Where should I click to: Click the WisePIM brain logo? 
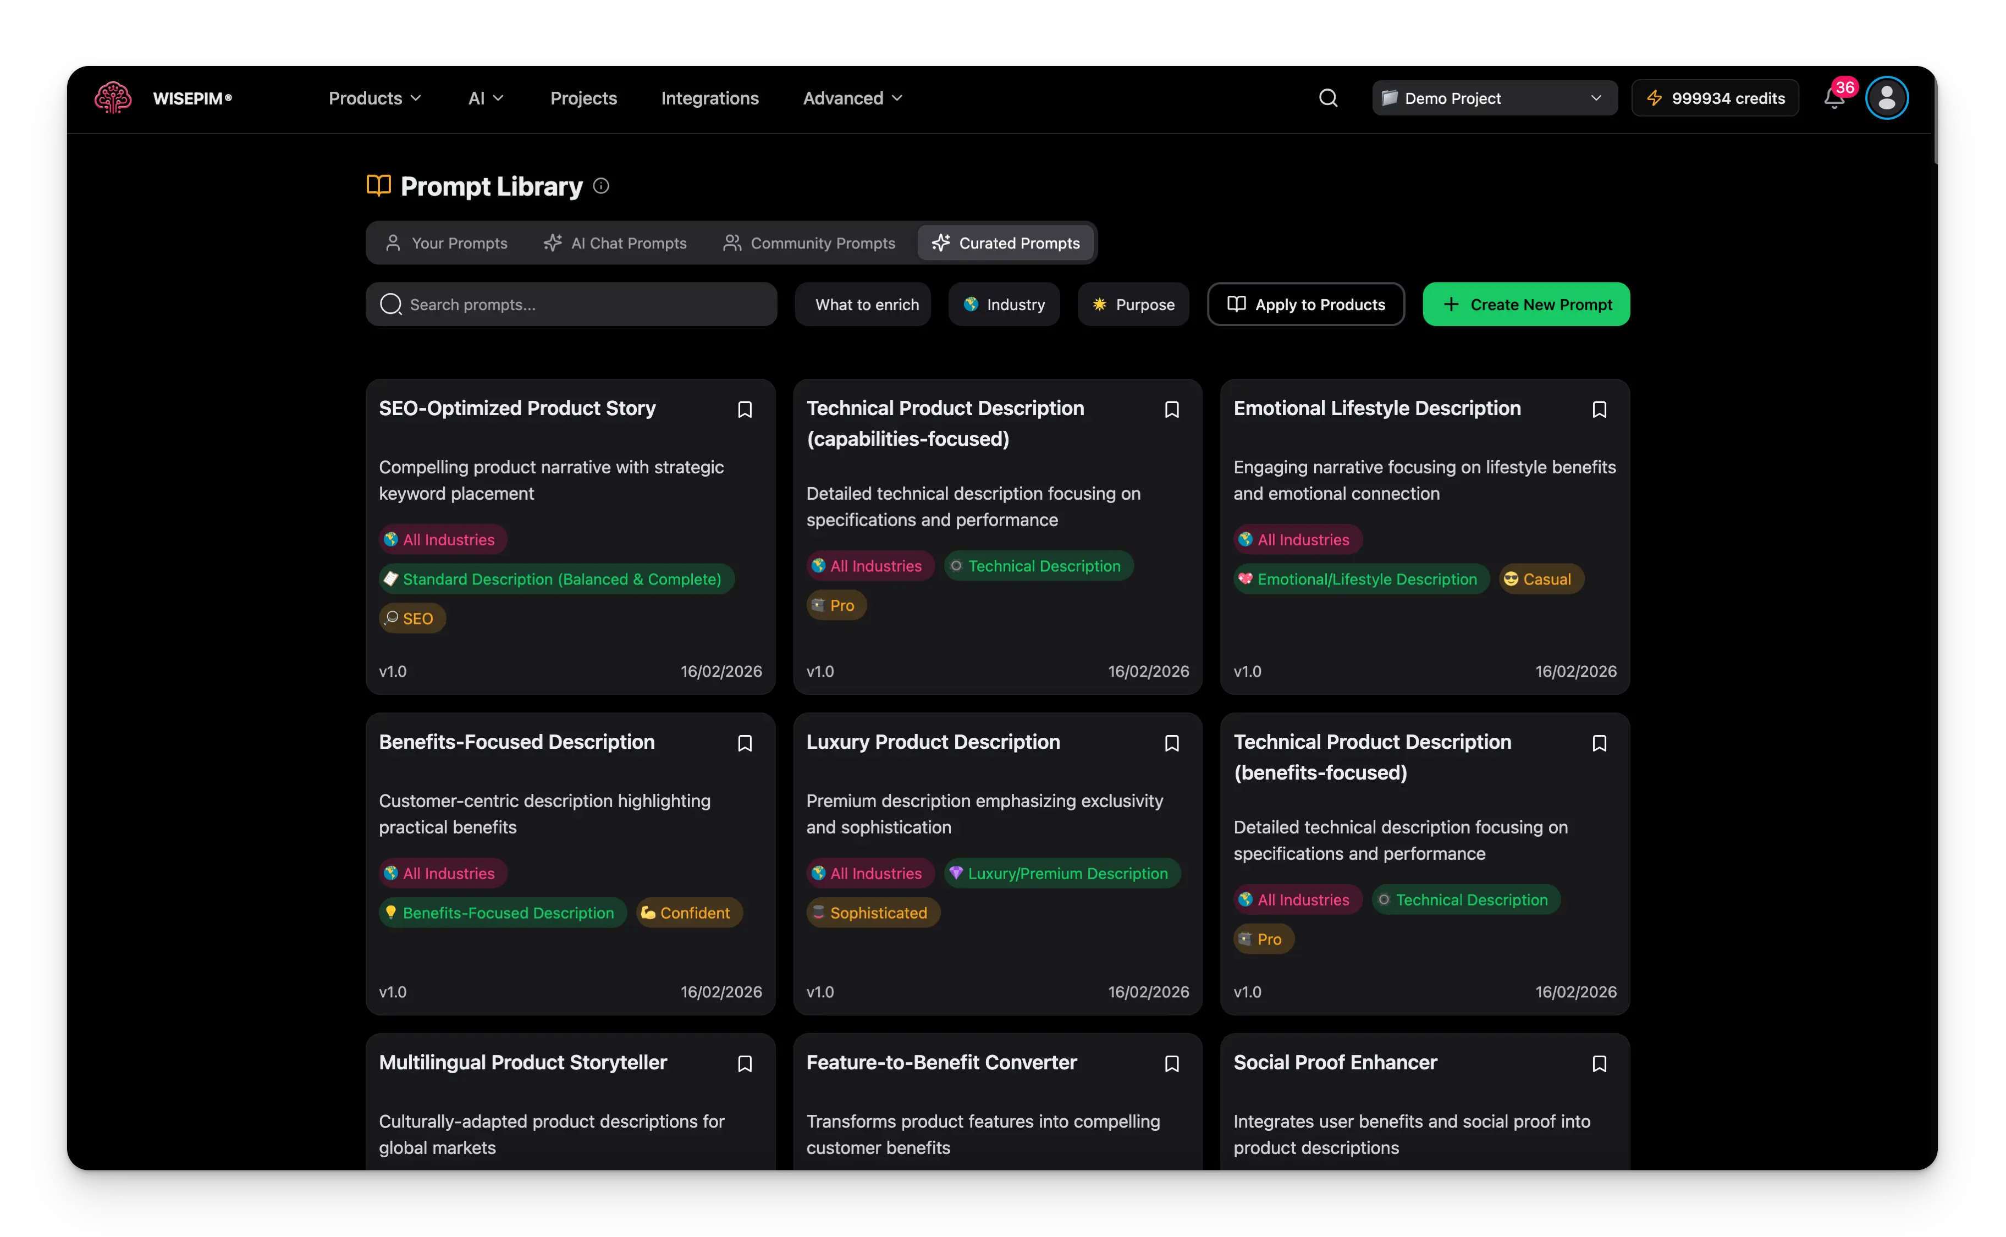[113, 97]
